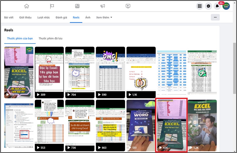Open the Video play icon in top bar
The image size is (237, 153).
coord(128,6)
